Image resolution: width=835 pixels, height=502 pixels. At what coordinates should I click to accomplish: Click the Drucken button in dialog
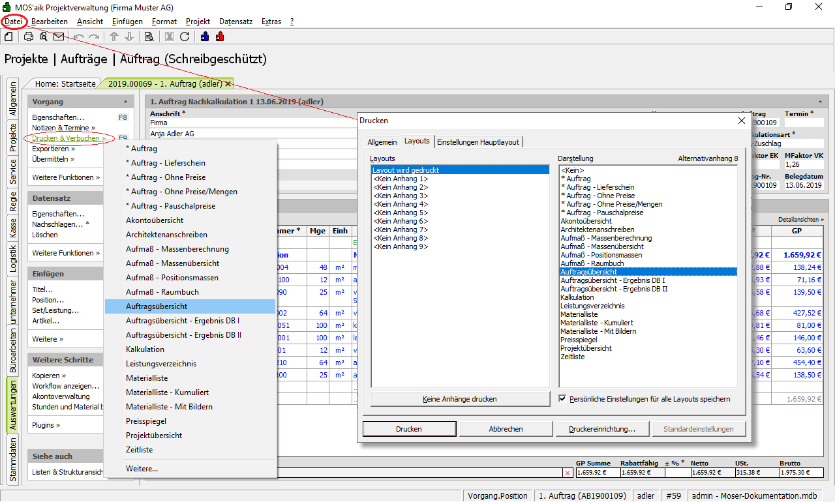coord(408,429)
